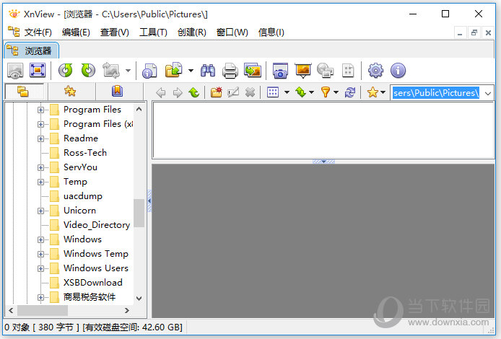Click the JPEG lossless transformations icon
The height and width of the screenshot is (339, 501).
[111, 70]
